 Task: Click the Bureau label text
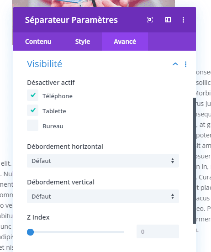click(53, 126)
